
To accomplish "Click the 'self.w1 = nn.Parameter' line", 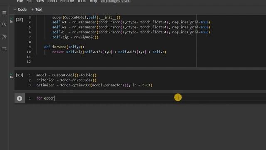I will click(131, 22).
